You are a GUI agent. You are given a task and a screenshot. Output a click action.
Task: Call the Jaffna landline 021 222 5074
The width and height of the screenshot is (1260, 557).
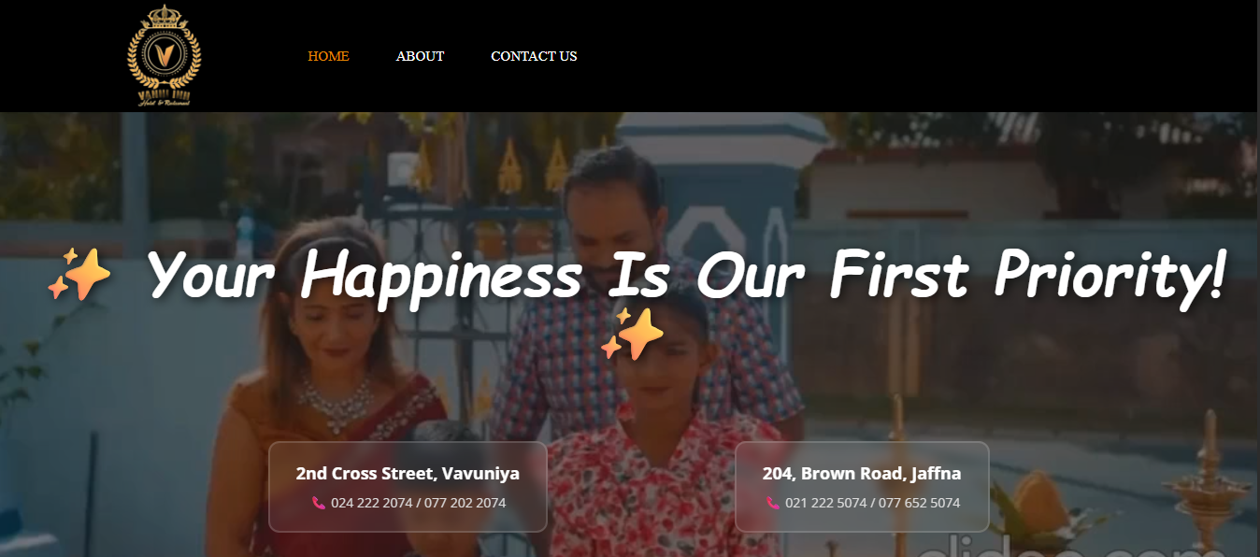825,503
